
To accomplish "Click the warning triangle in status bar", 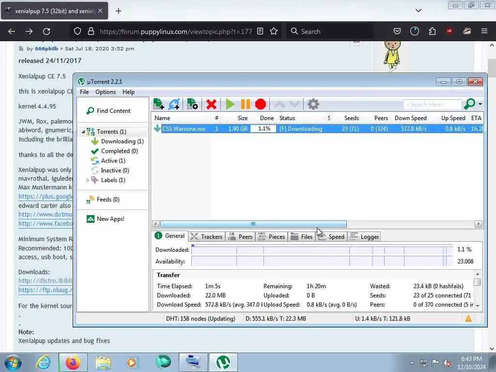I will click(468, 319).
